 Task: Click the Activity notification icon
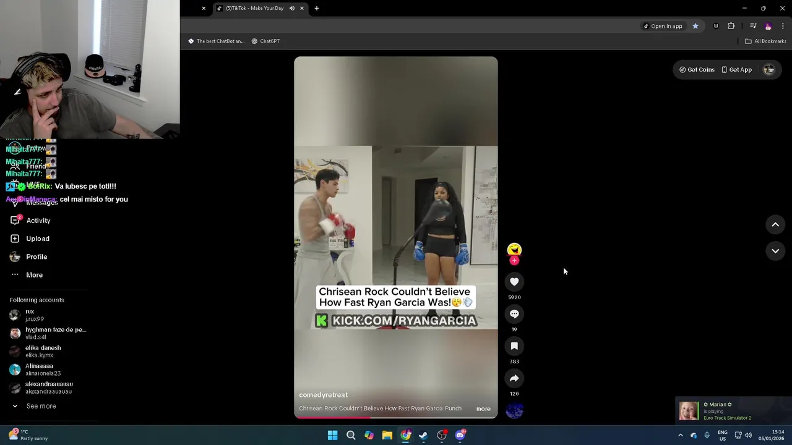[15, 221]
